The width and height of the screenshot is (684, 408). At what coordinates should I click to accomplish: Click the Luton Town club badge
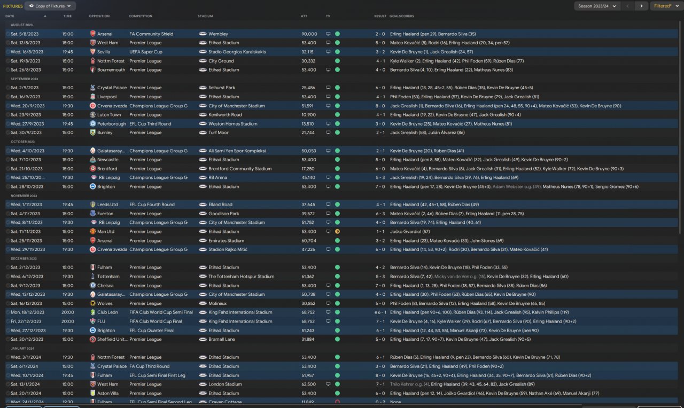(x=93, y=115)
